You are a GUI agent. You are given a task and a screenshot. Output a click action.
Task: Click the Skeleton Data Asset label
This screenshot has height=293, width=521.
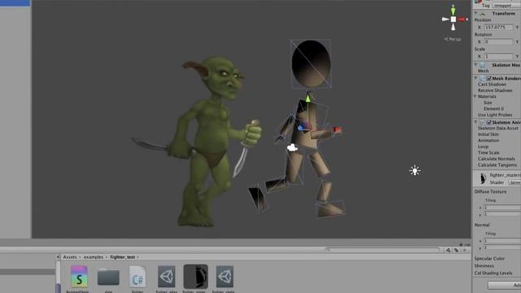[x=497, y=129]
